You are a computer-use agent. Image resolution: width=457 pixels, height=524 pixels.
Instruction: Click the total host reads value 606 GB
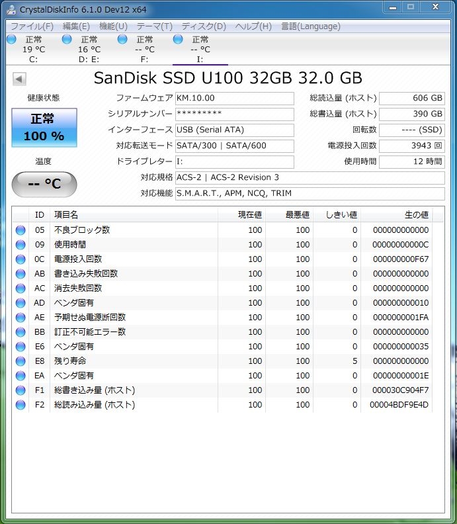coord(412,98)
